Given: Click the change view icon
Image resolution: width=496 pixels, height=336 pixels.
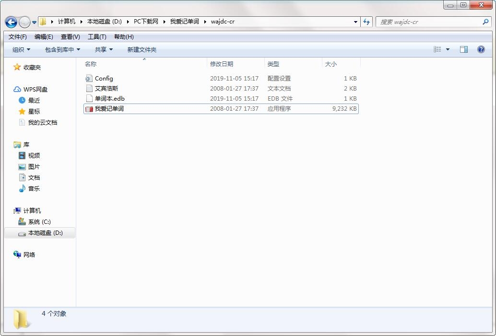Looking at the screenshot, I should (x=437, y=49).
